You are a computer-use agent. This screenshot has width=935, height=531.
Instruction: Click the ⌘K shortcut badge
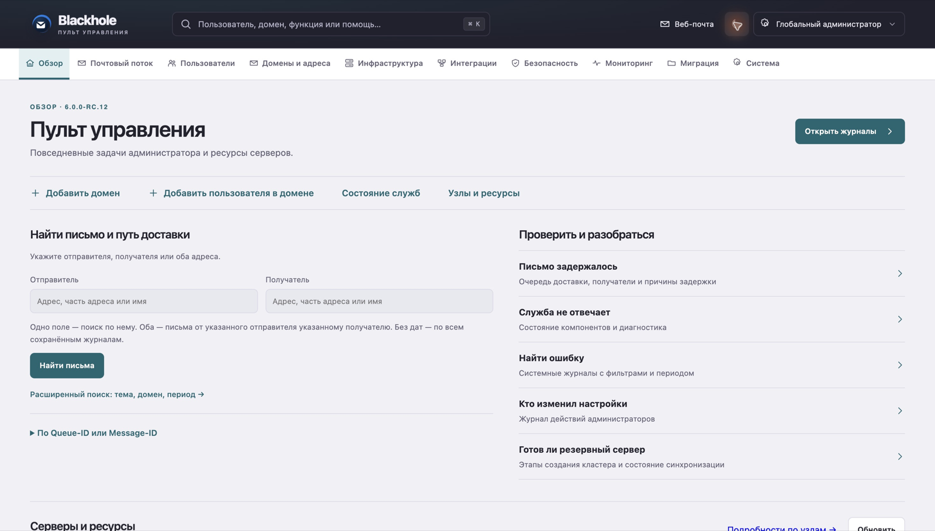coord(474,24)
